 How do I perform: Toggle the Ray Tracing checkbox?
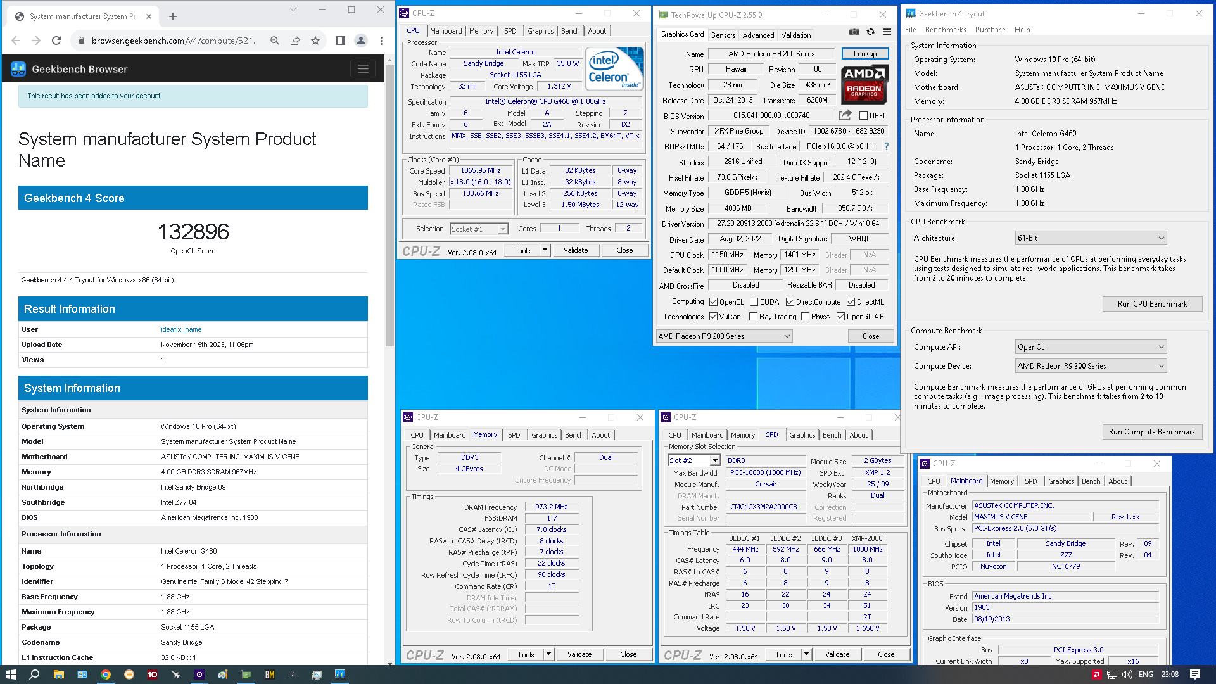click(753, 317)
